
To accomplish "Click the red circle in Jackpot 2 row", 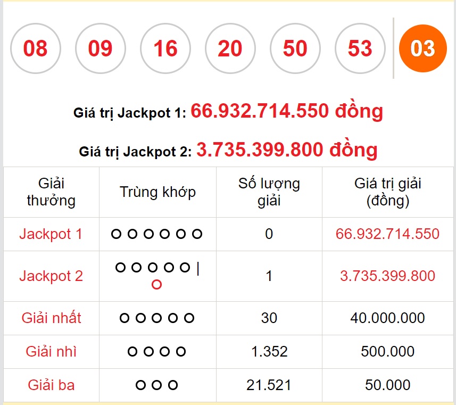I will coord(156,284).
